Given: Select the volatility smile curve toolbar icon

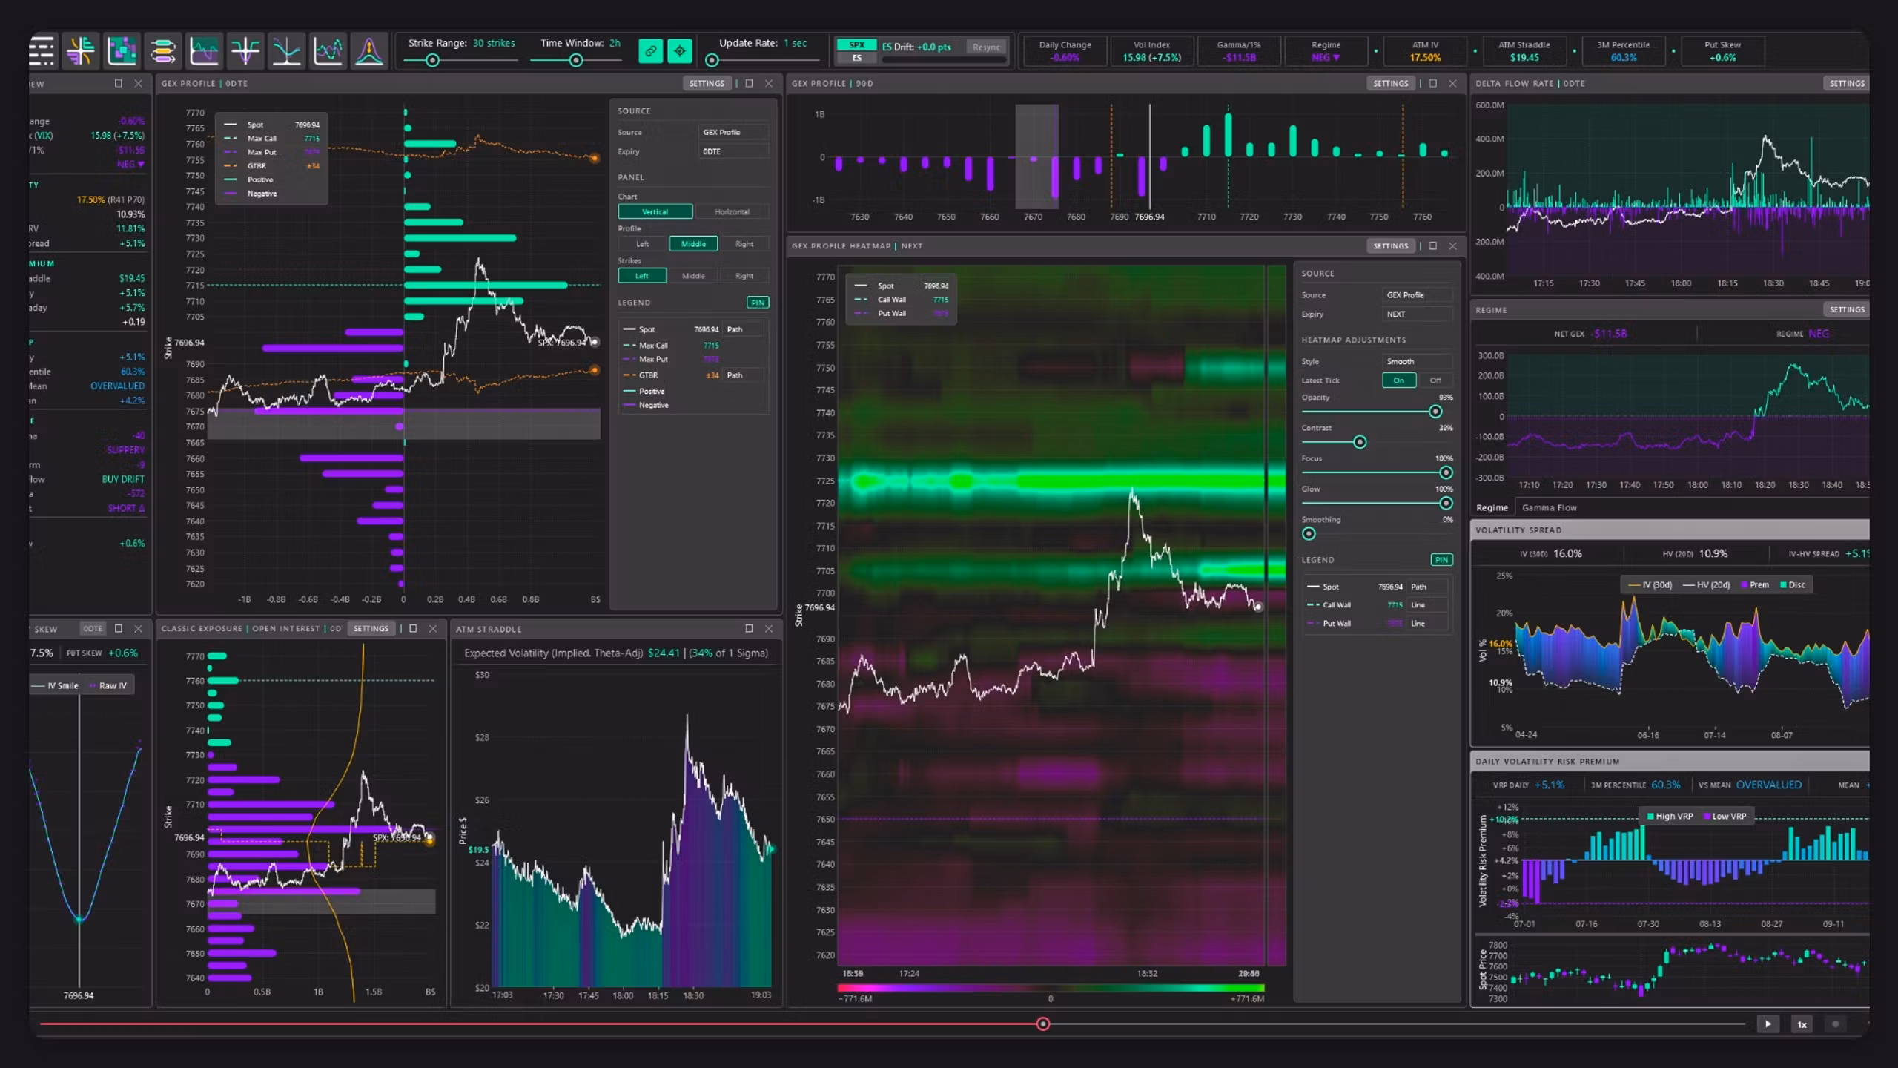Looking at the screenshot, I should click(286, 51).
